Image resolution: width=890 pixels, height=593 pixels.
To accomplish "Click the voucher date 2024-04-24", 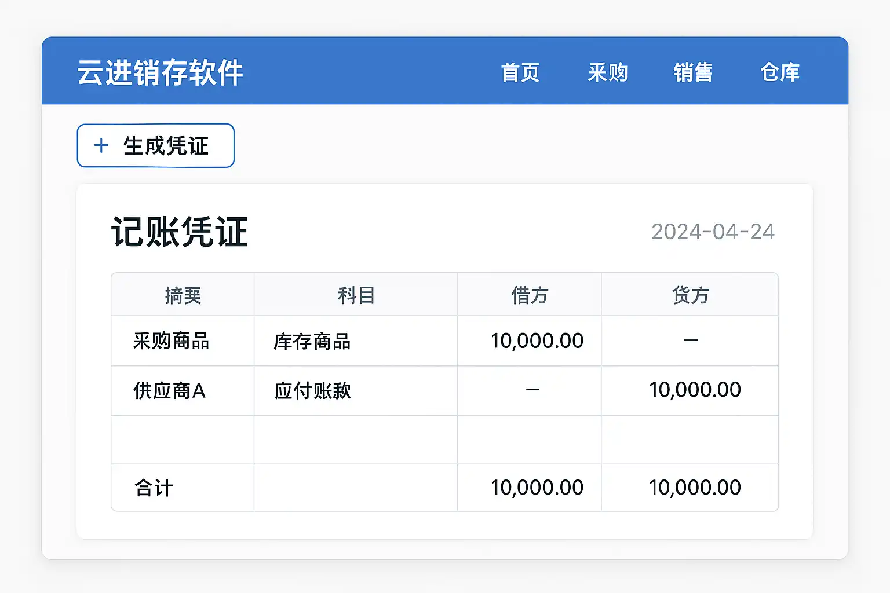I will tap(713, 232).
